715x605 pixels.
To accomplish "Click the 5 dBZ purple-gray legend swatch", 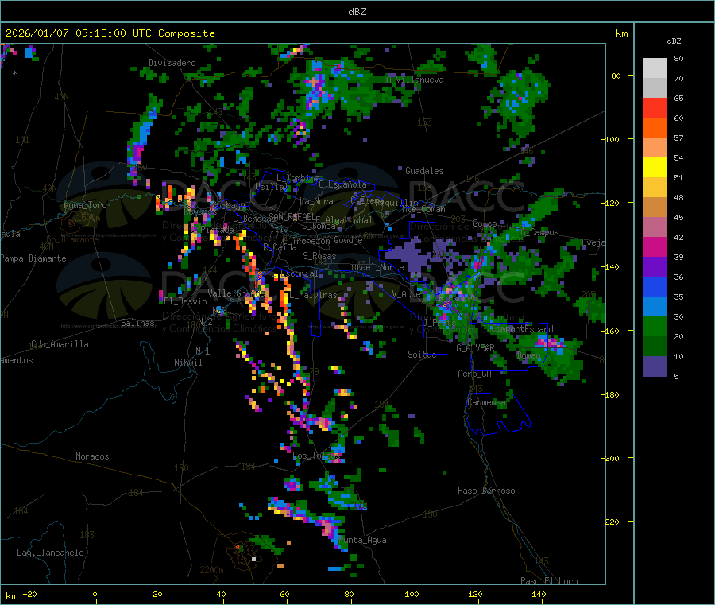I will click(655, 366).
